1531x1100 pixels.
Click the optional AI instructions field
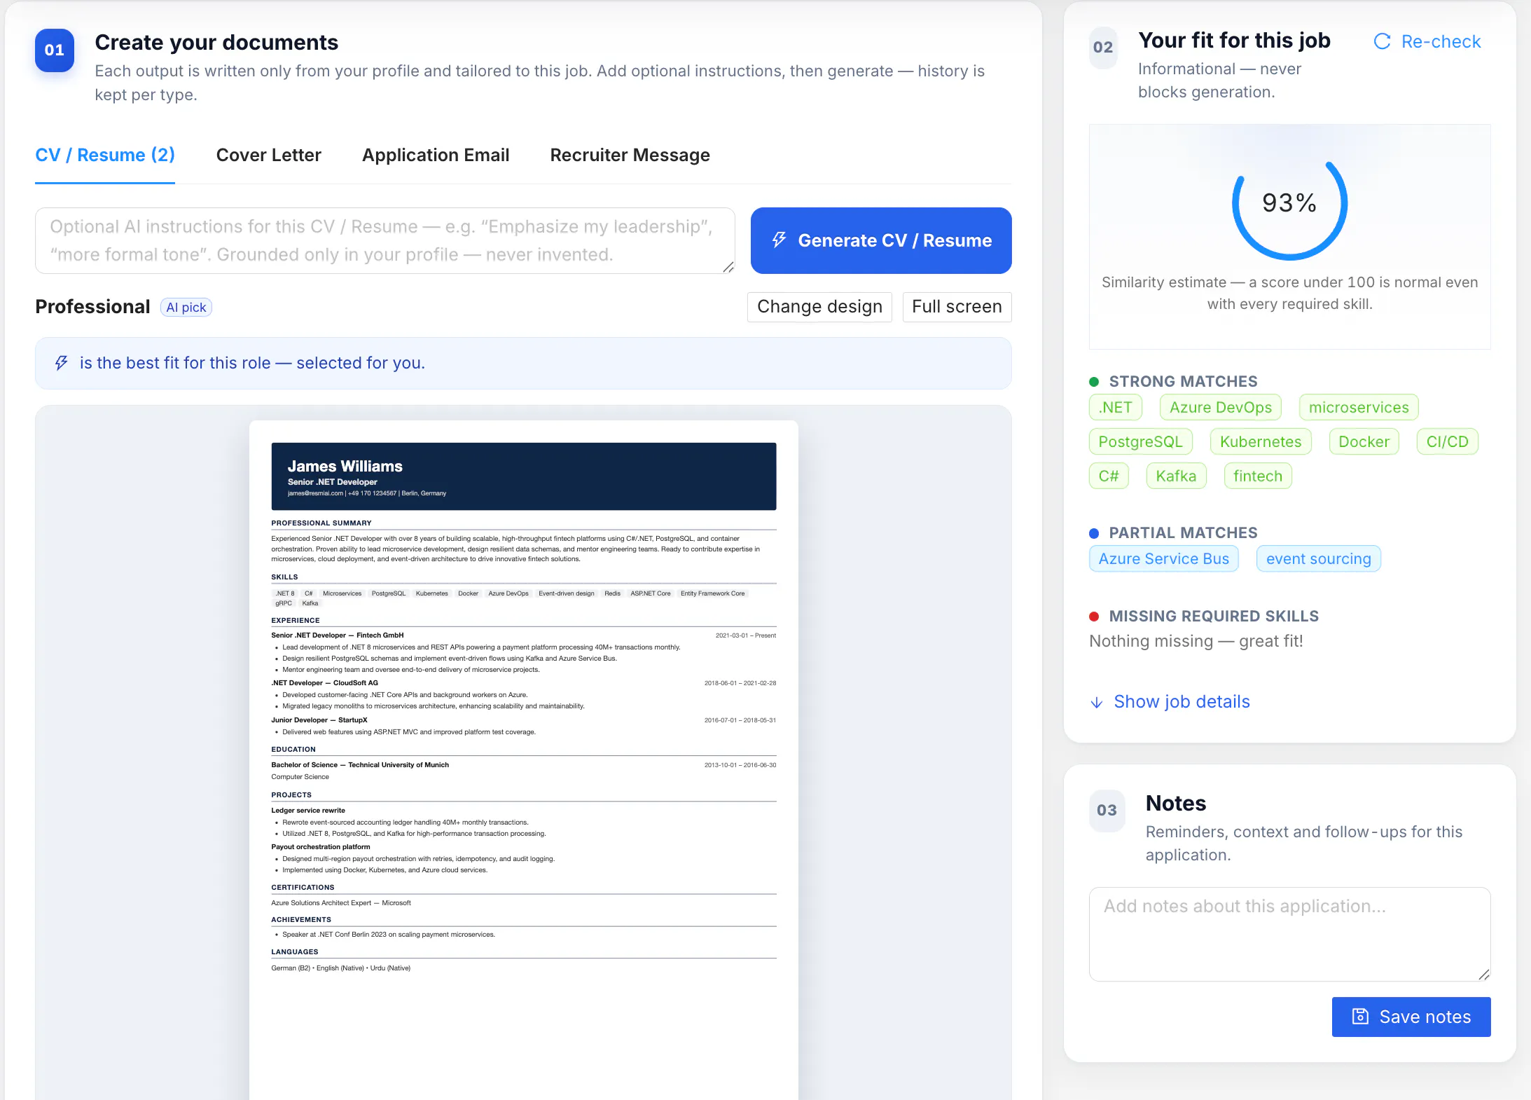pos(385,240)
